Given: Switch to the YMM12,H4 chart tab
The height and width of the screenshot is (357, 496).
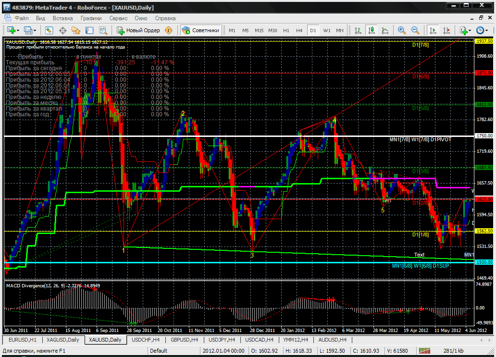Looking at the screenshot, I should pos(296,340).
